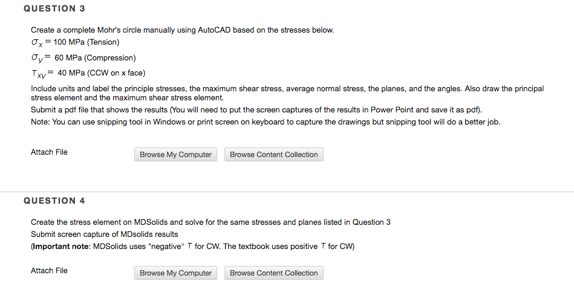Click the Attach File label in Question 3
This screenshot has width=574, height=301.
(49, 152)
